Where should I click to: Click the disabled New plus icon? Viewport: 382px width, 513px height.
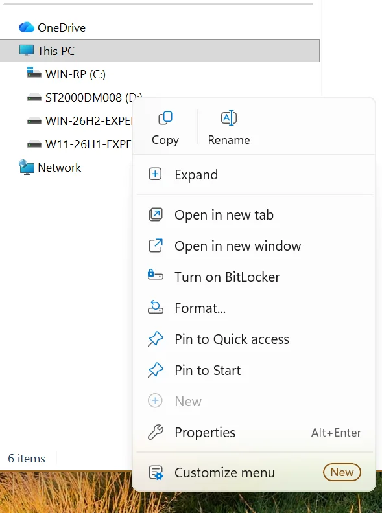coord(155,401)
